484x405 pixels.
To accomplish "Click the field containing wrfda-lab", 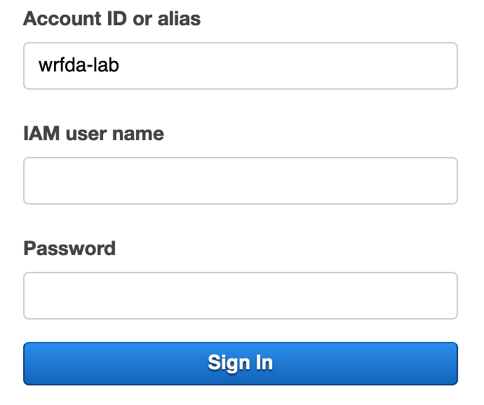I will click(x=241, y=66).
